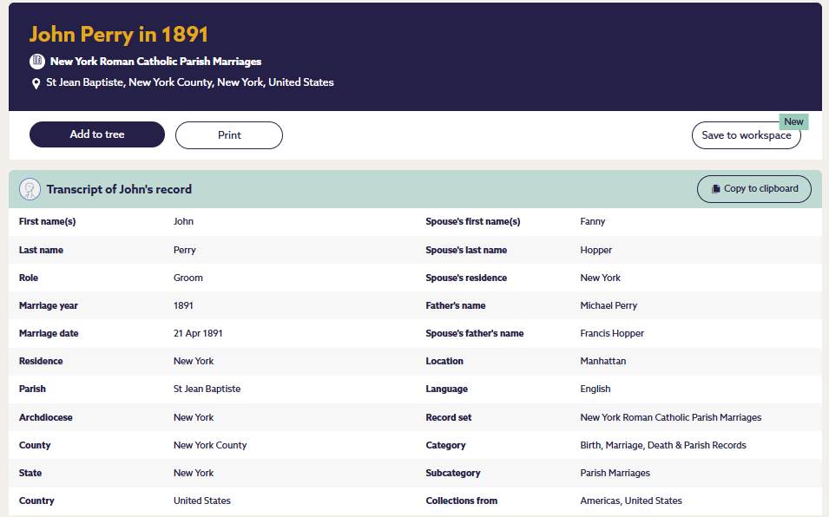Click the Location label
This screenshot has height=517, width=829.
[444, 361]
